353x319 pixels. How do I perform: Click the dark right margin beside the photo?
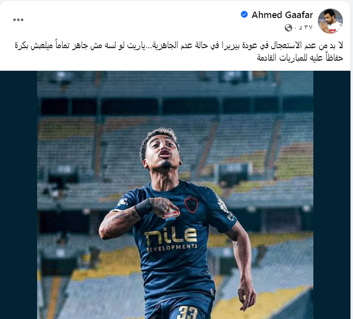tap(332, 195)
